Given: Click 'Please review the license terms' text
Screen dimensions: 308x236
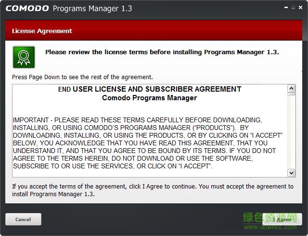Looking at the screenshot, I should click(162, 52).
